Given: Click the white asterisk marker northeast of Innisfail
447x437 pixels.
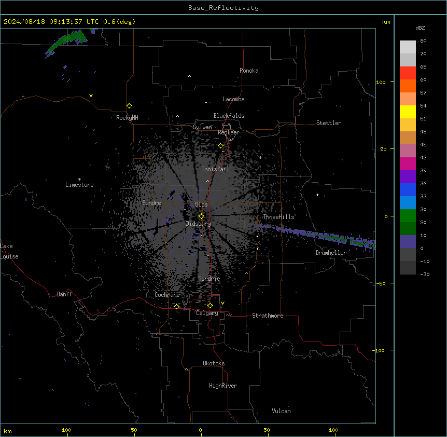Looking at the screenshot, I should (260, 157).
